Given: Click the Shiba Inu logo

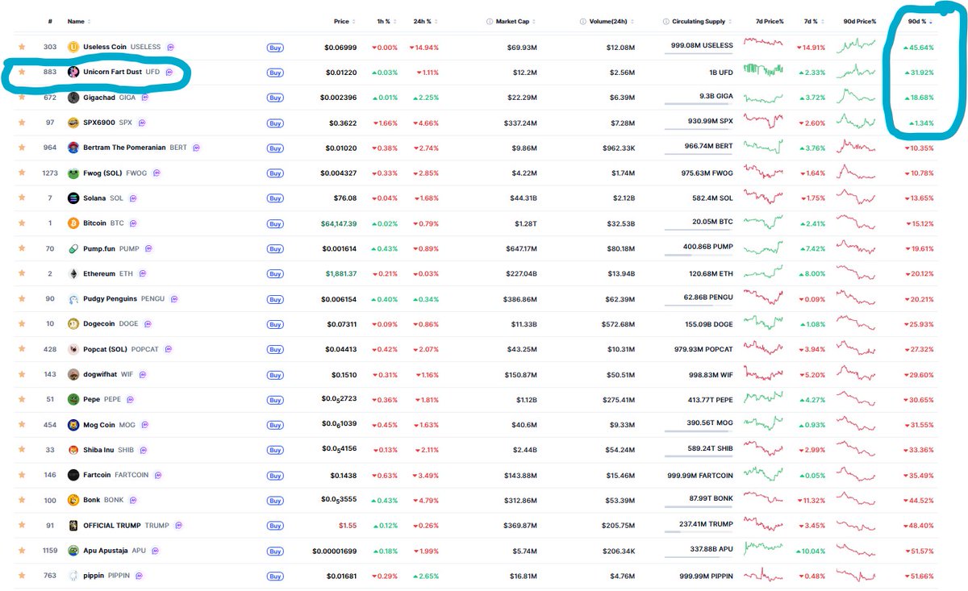Looking at the screenshot, I should (73, 450).
